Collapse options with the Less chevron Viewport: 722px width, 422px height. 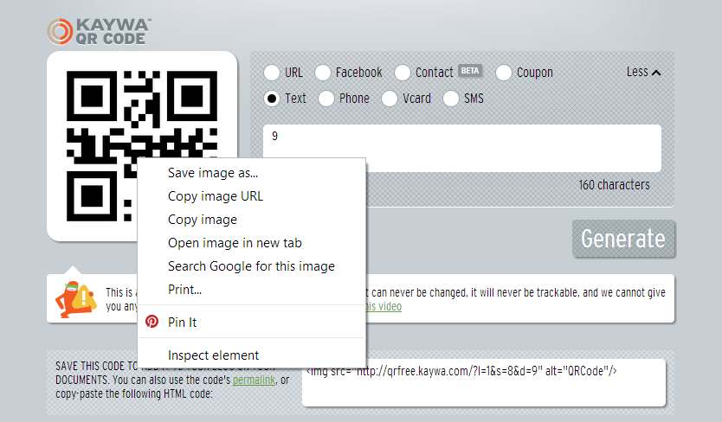click(643, 73)
